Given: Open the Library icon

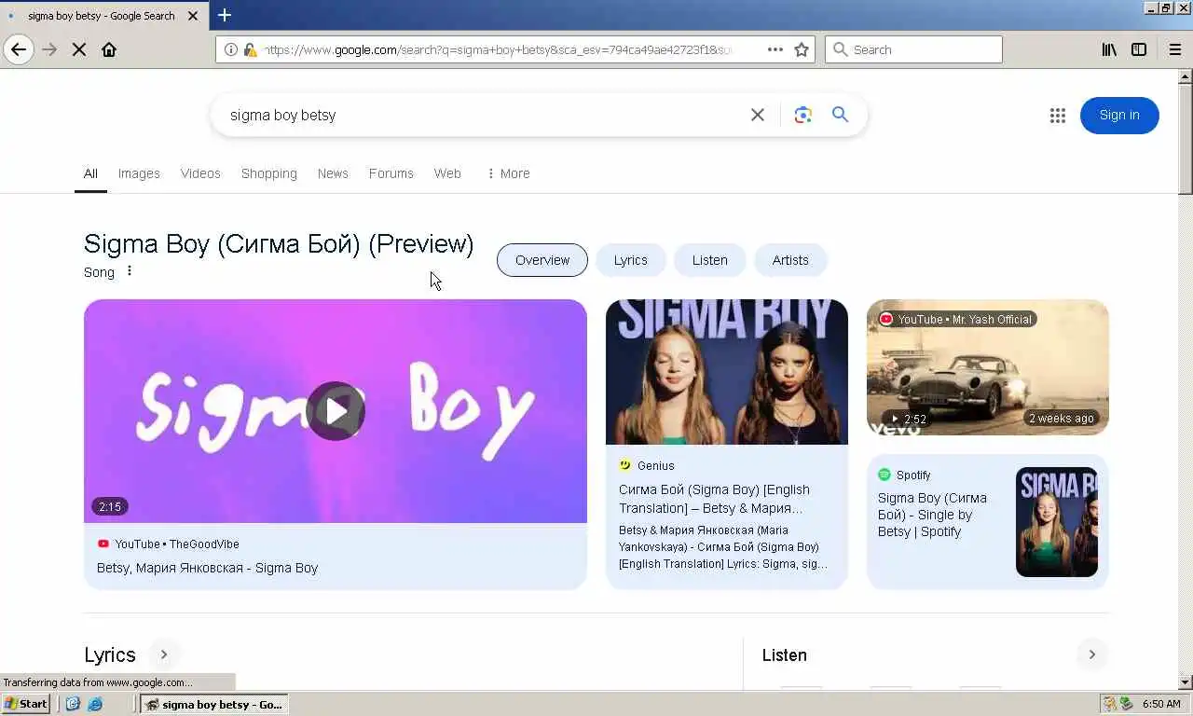Looking at the screenshot, I should click(x=1109, y=49).
